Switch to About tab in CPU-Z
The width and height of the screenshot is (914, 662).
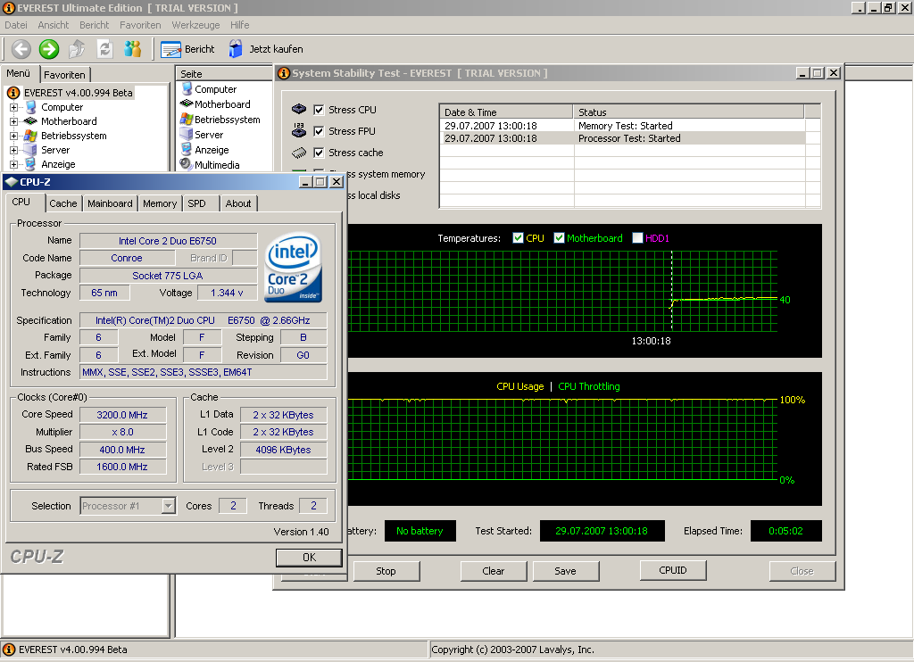pyautogui.click(x=238, y=203)
